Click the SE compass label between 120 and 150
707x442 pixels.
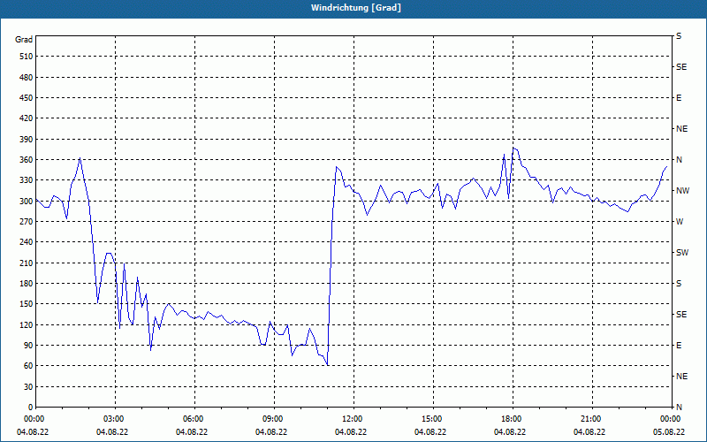(x=681, y=315)
